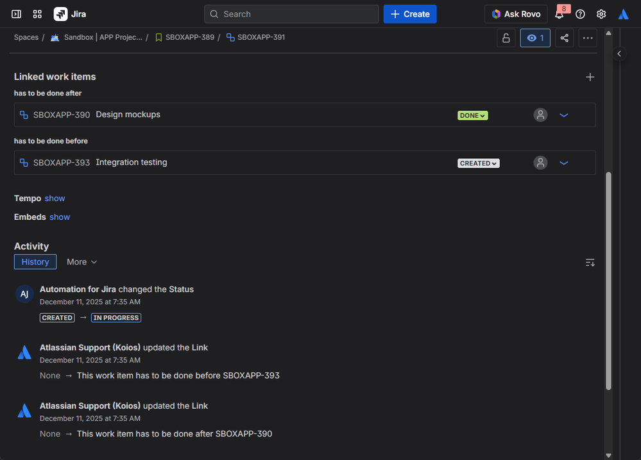
Task: Click the Search field
Action: tap(291, 14)
